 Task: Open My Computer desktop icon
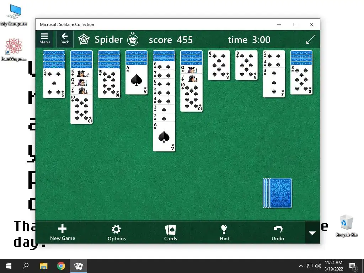[14, 15]
